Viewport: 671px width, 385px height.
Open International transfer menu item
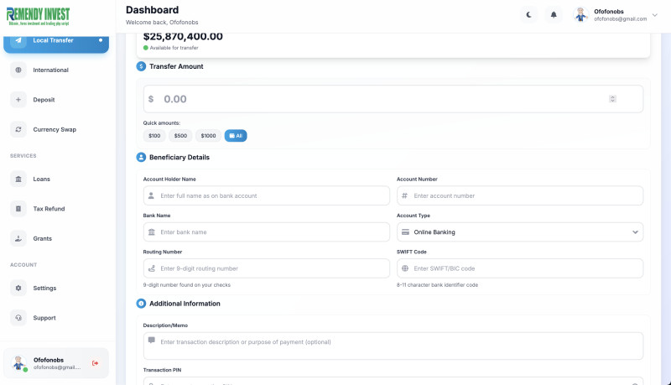50,70
